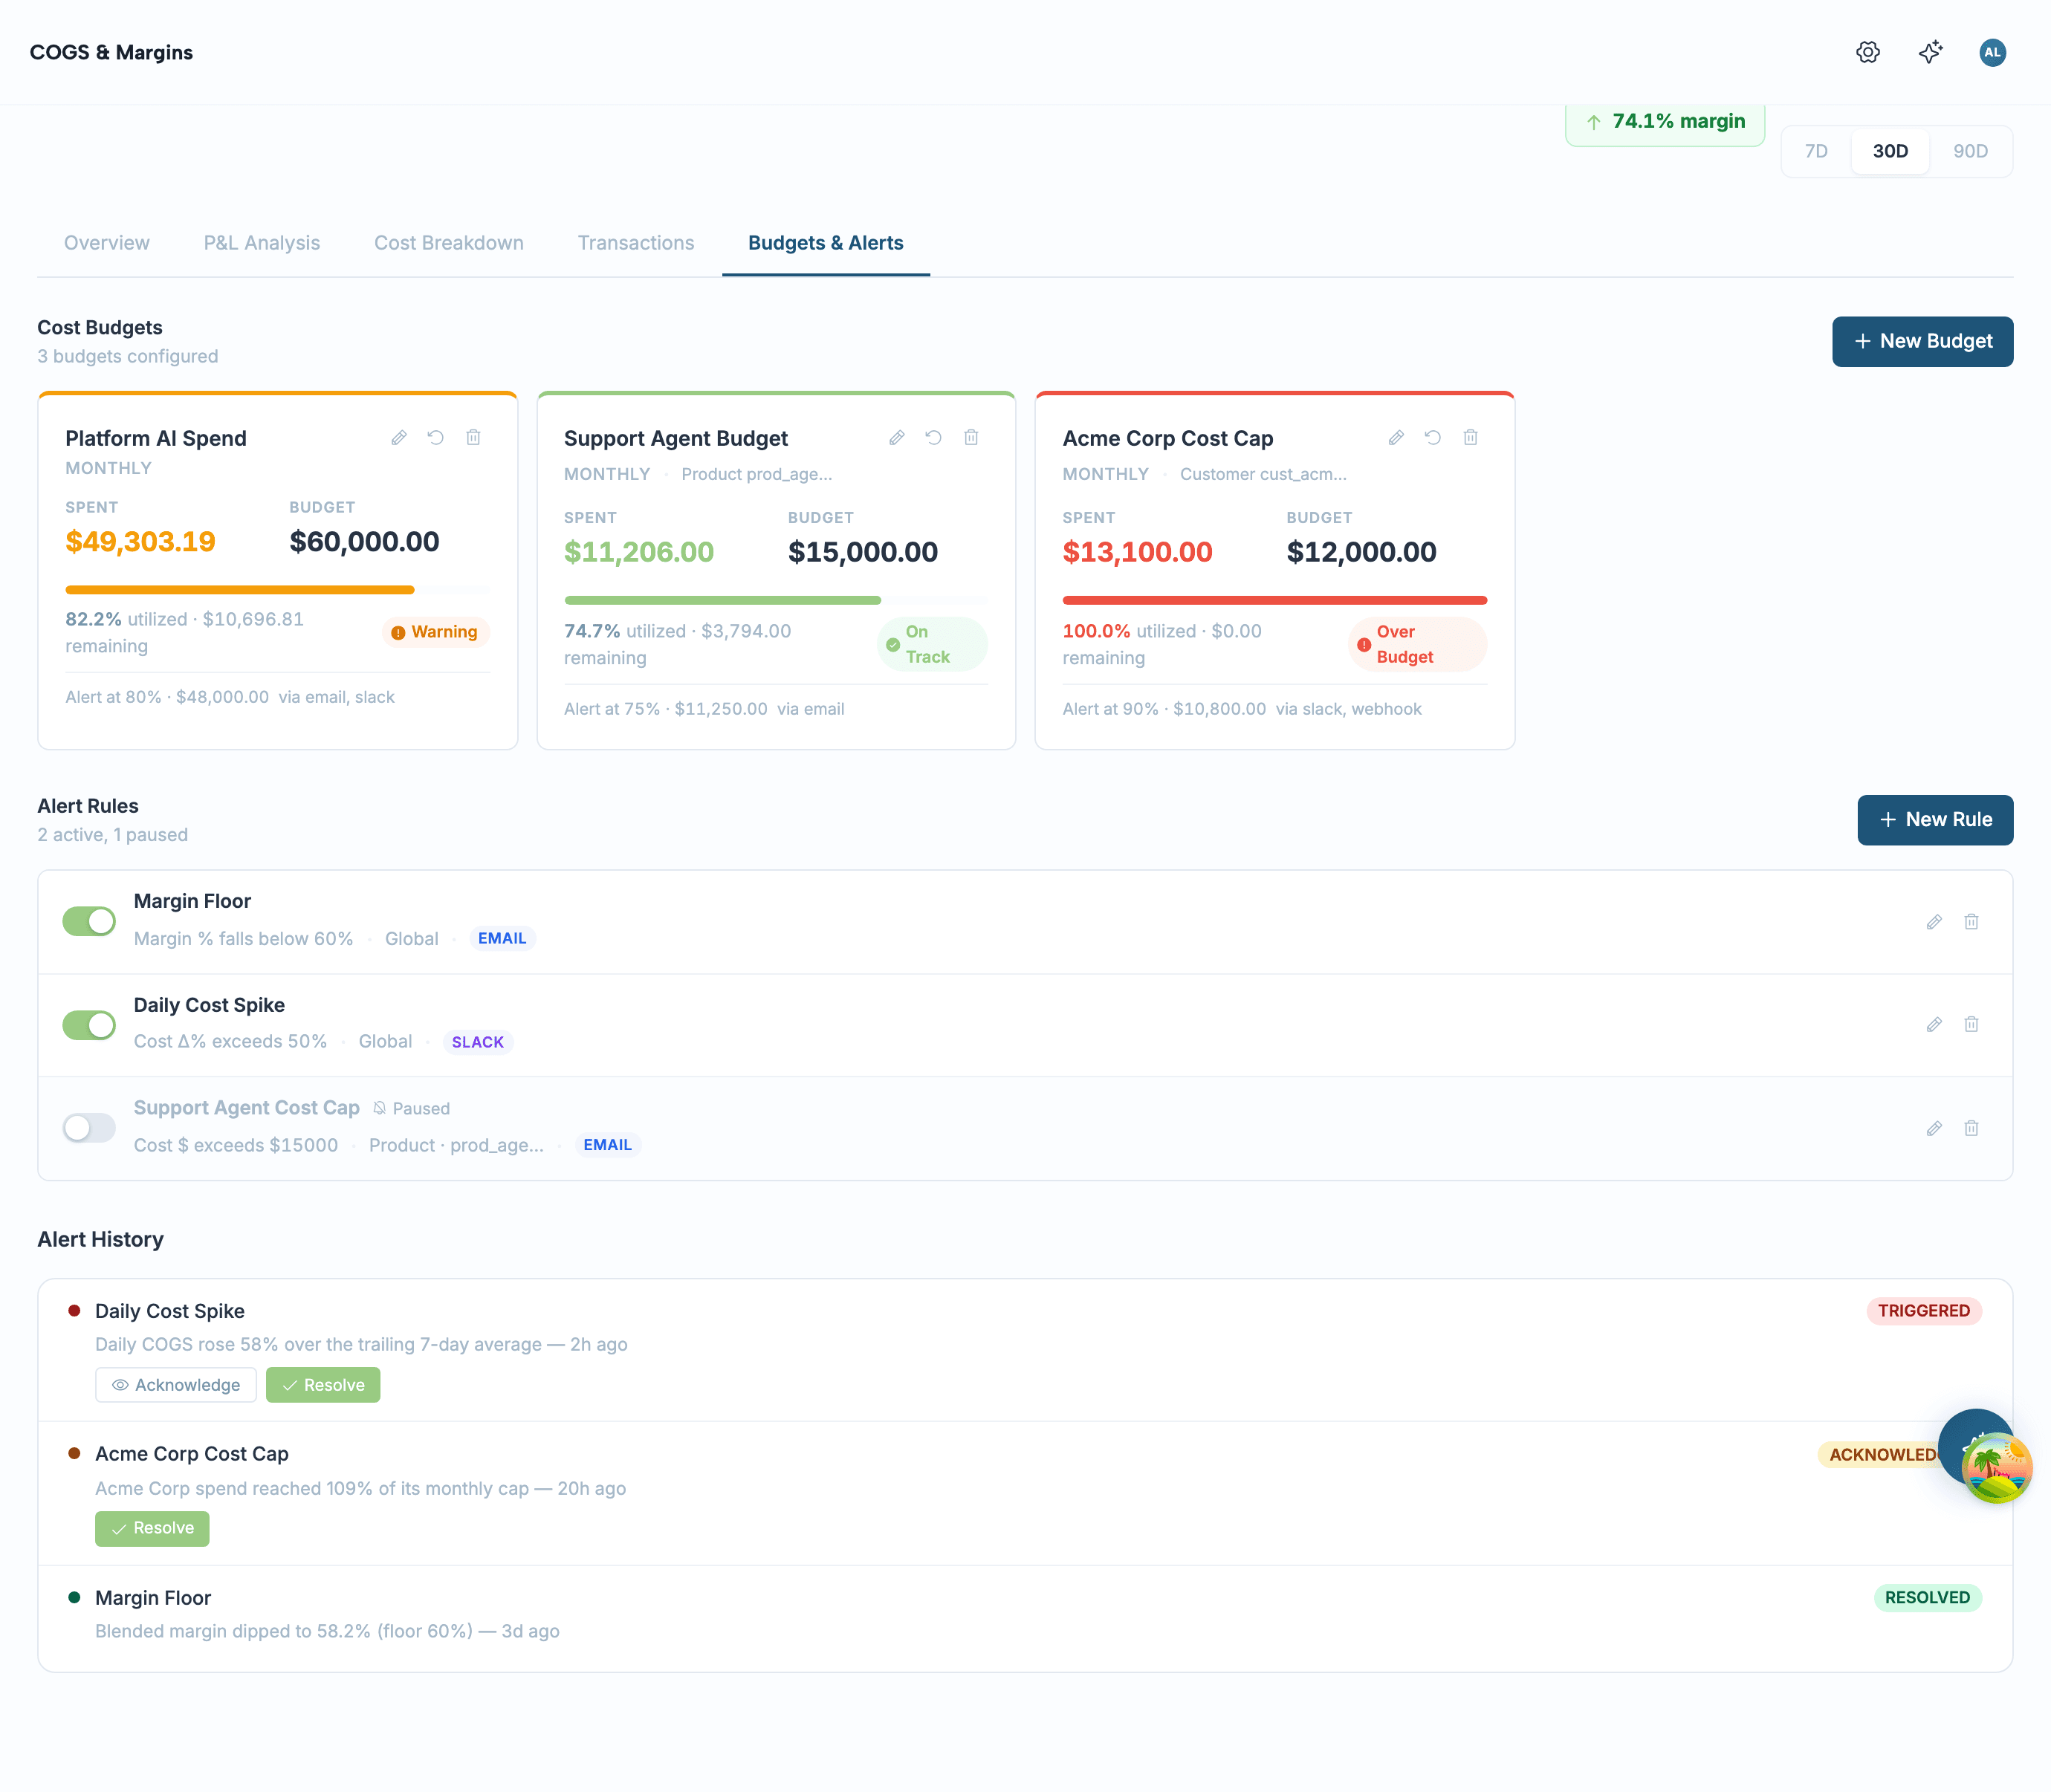Open the Cost Breakdown tab
2051x1792 pixels.
pos(449,243)
